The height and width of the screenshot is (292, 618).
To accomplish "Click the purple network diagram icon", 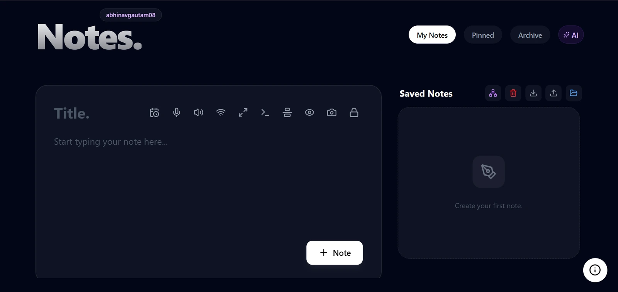I will [x=493, y=93].
